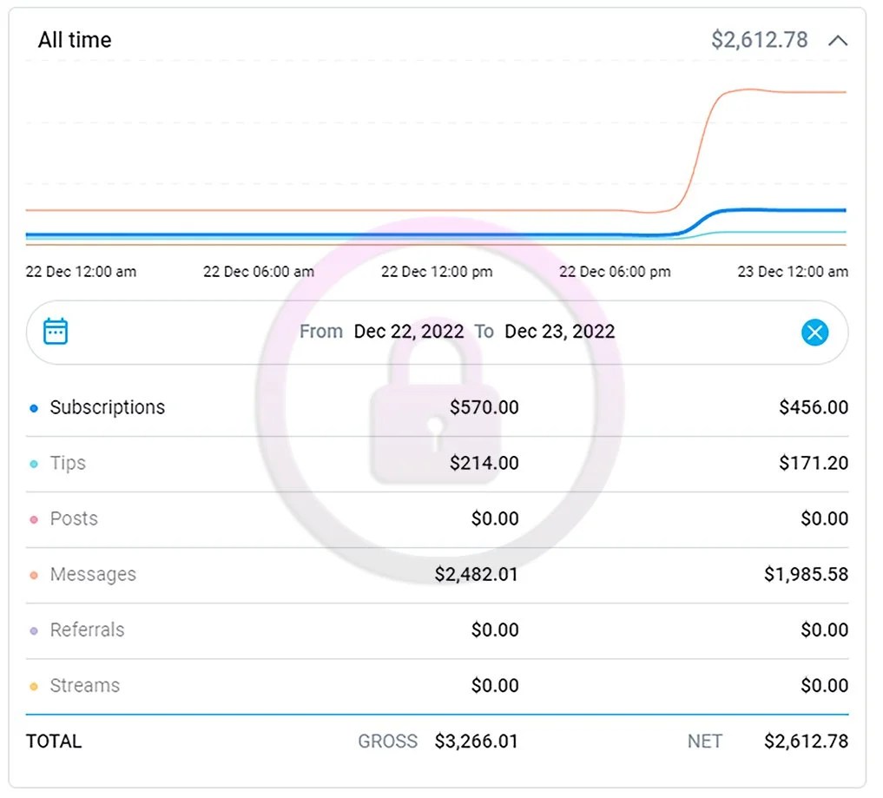This screenshot has height=798, width=883.
Task: Select the Messages row label
Action: pos(93,575)
